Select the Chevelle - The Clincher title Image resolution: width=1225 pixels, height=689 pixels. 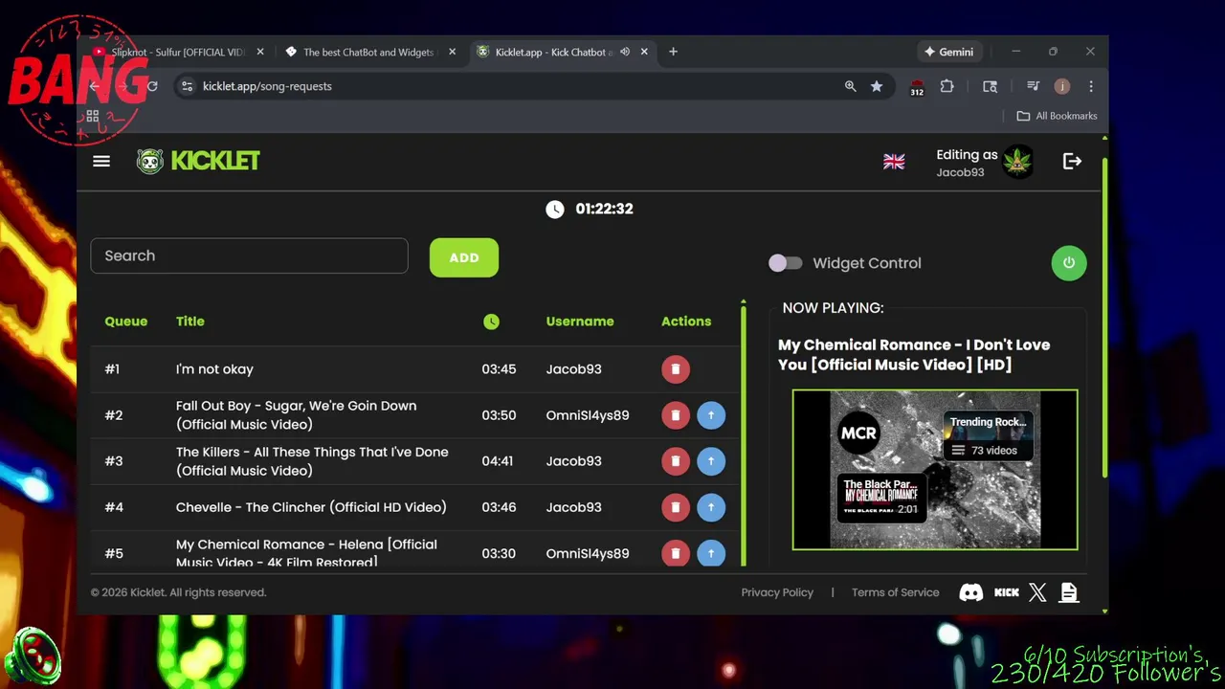coord(311,507)
